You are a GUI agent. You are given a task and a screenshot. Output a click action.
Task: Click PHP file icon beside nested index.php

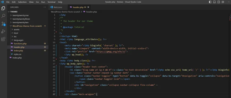point(12,51)
